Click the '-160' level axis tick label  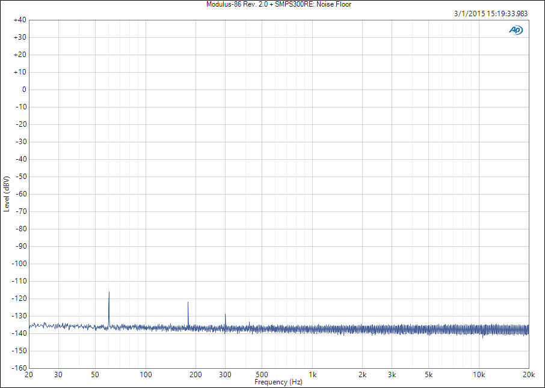(x=19, y=368)
